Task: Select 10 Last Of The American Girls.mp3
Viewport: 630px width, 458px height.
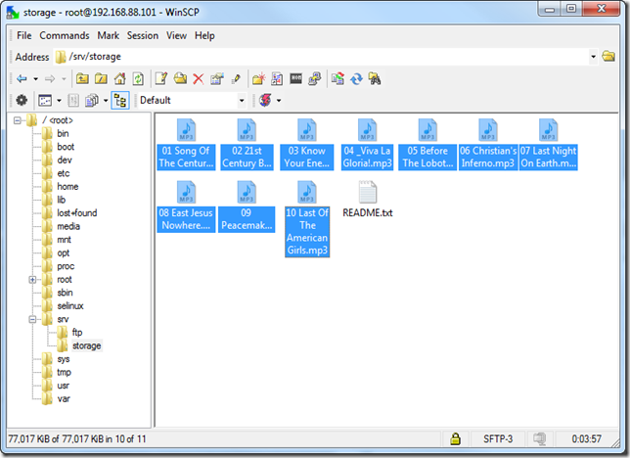Action: click(x=307, y=219)
